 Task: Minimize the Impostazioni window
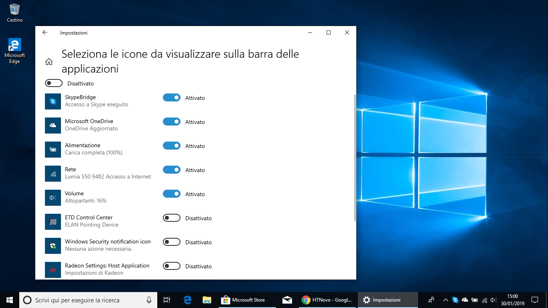click(x=310, y=33)
